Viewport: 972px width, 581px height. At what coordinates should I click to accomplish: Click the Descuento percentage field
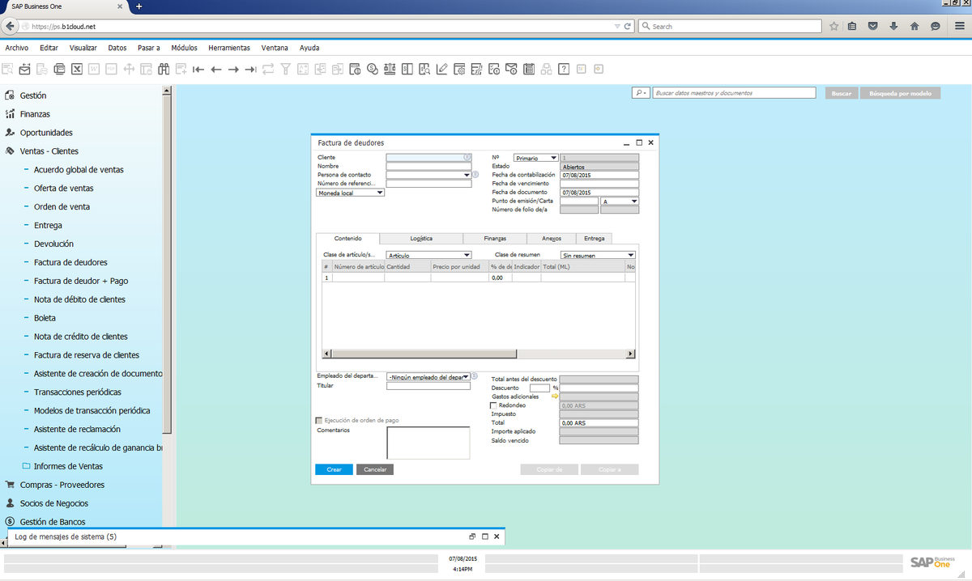[539, 388]
